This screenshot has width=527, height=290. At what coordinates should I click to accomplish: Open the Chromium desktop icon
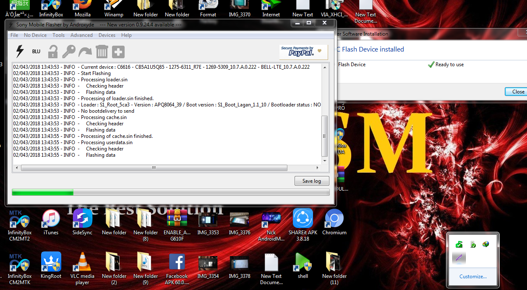tap(334, 222)
